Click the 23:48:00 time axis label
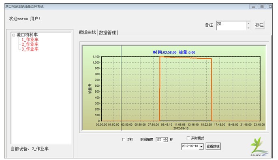278x160 pixels. click(x=259, y=125)
